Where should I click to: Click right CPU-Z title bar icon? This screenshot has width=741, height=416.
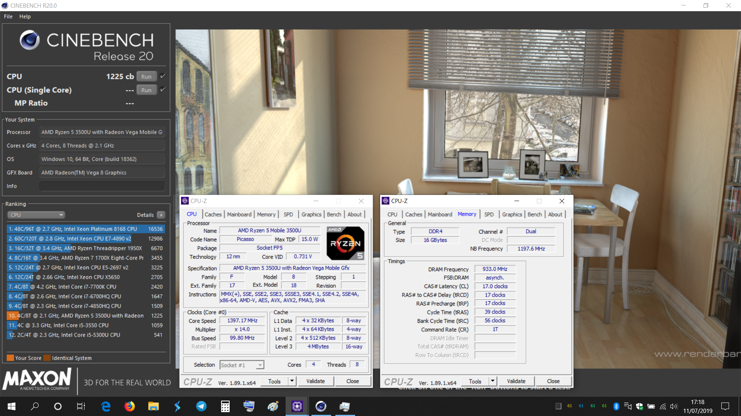point(386,201)
